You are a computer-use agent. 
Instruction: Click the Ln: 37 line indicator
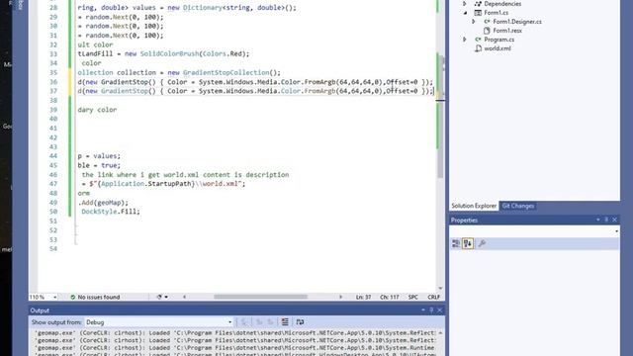(x=363, y=297)
